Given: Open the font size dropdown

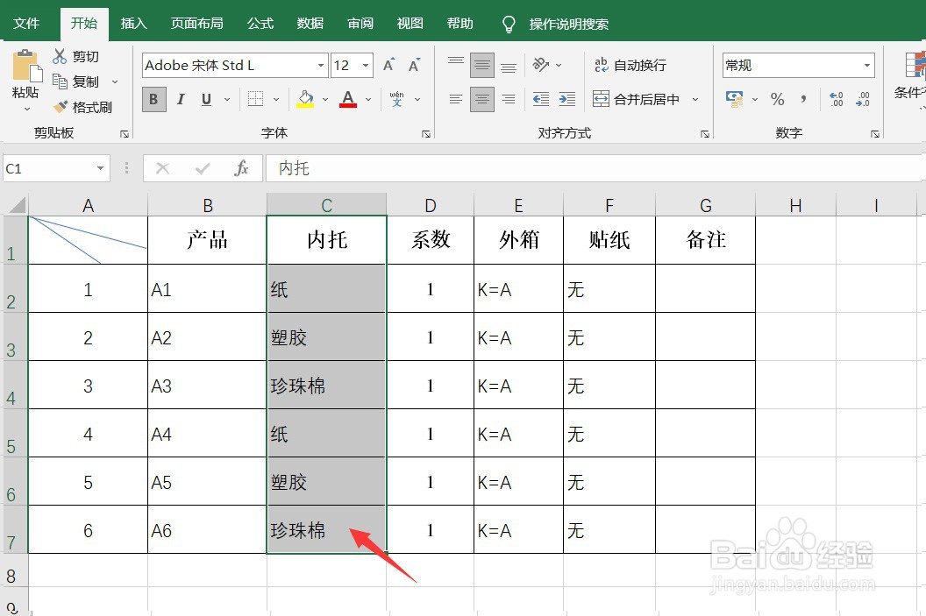Looking at the screenshot, I should (367, 66).
